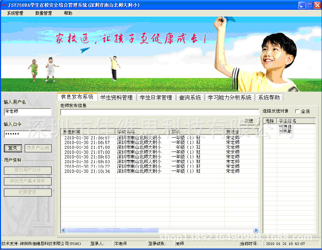322x250 pixels.
Task: Focus the username field containing 宋老师
Action: coord(28,112)
